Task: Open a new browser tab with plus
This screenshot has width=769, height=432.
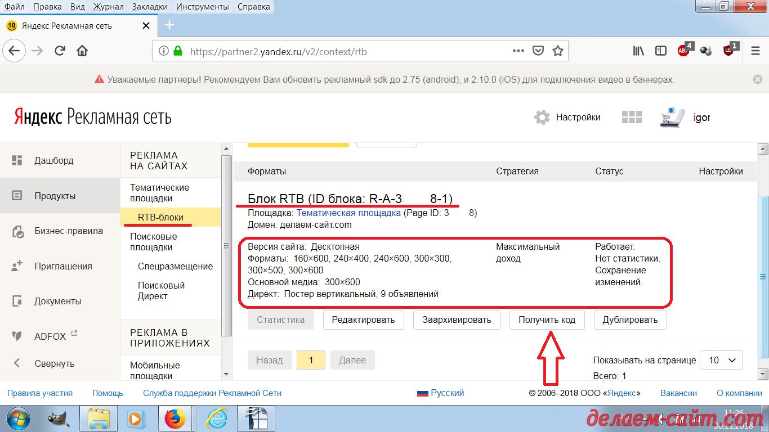Action: pos(169,25)
